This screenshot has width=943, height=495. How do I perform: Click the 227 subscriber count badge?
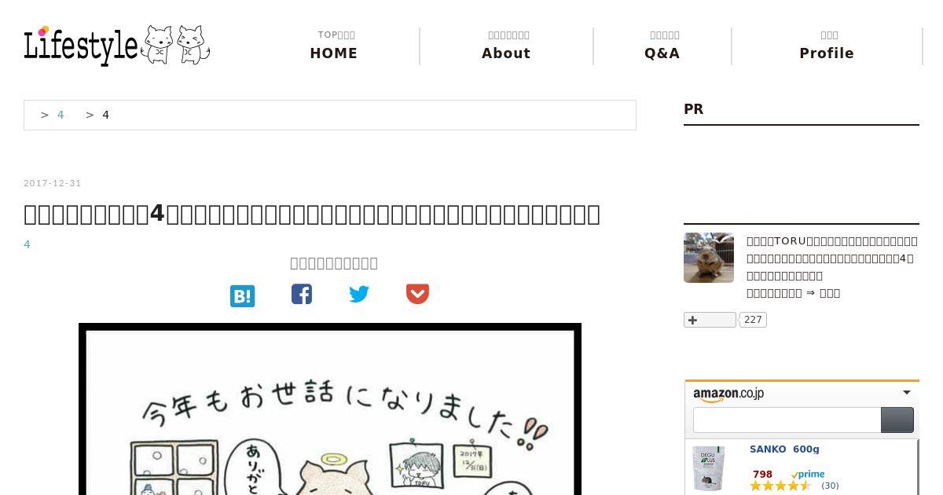coord(753,320)
